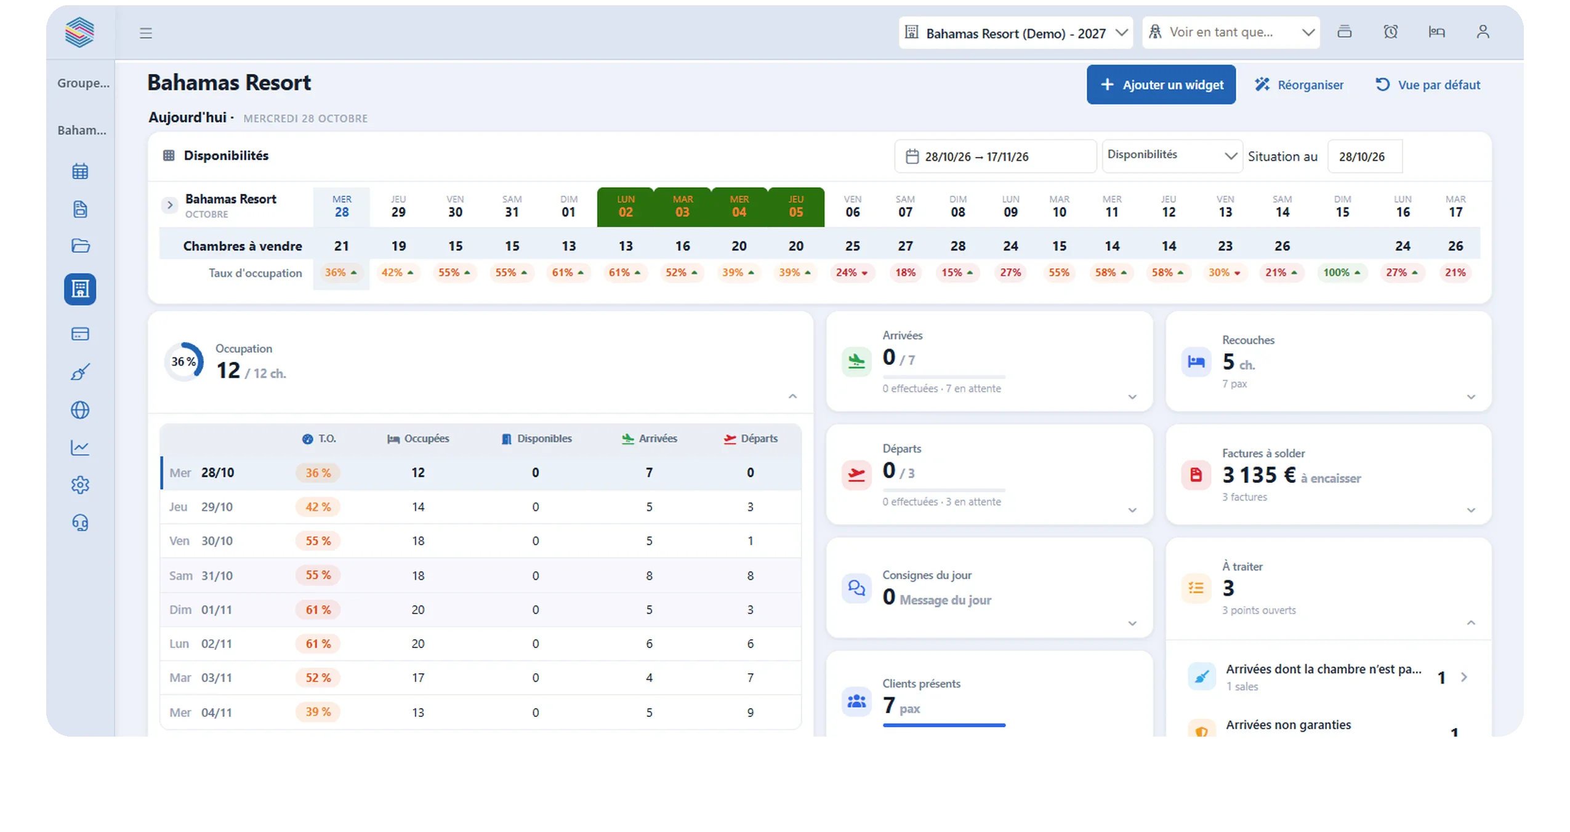Expand the Bahamas Resort row chevron
This screenshot has width=1570, height=832.
[169, 205]
